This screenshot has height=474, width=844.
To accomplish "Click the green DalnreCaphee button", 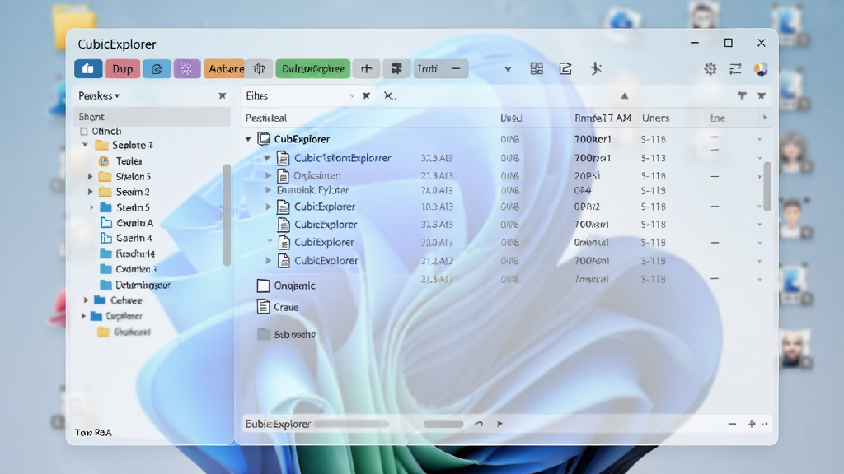I will coord(312,69).
